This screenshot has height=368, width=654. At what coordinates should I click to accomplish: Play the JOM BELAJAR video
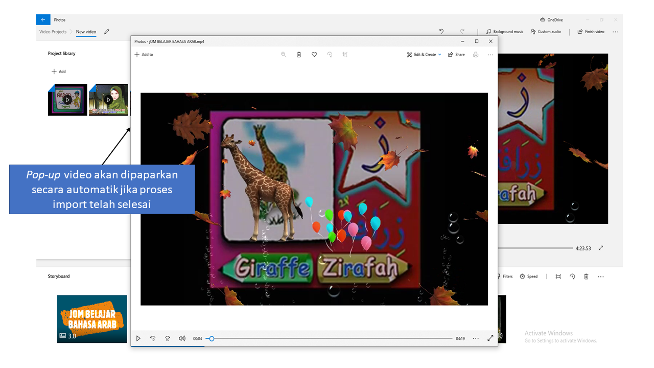pos(138,338)
